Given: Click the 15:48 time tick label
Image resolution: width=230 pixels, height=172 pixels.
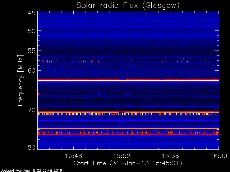Looking at the screenshot, I should click(73, 156).
